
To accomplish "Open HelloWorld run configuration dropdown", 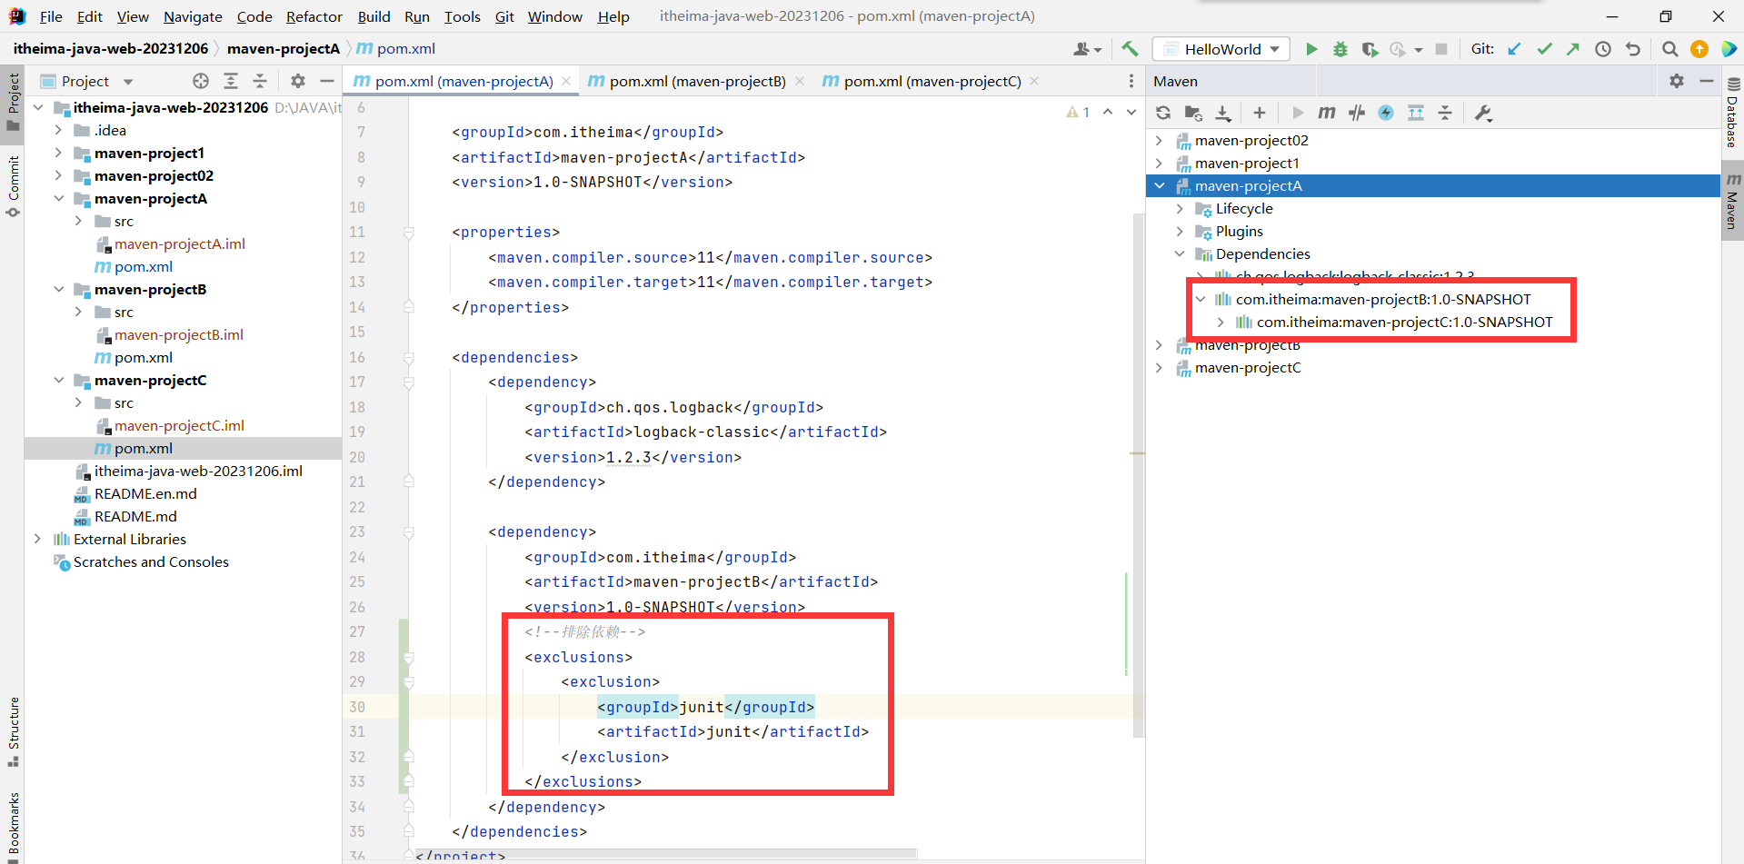I will (1221, 49).
